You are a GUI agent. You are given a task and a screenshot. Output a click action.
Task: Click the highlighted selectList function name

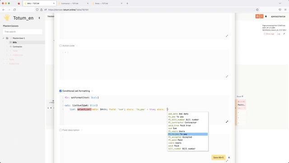click(84, 110)
